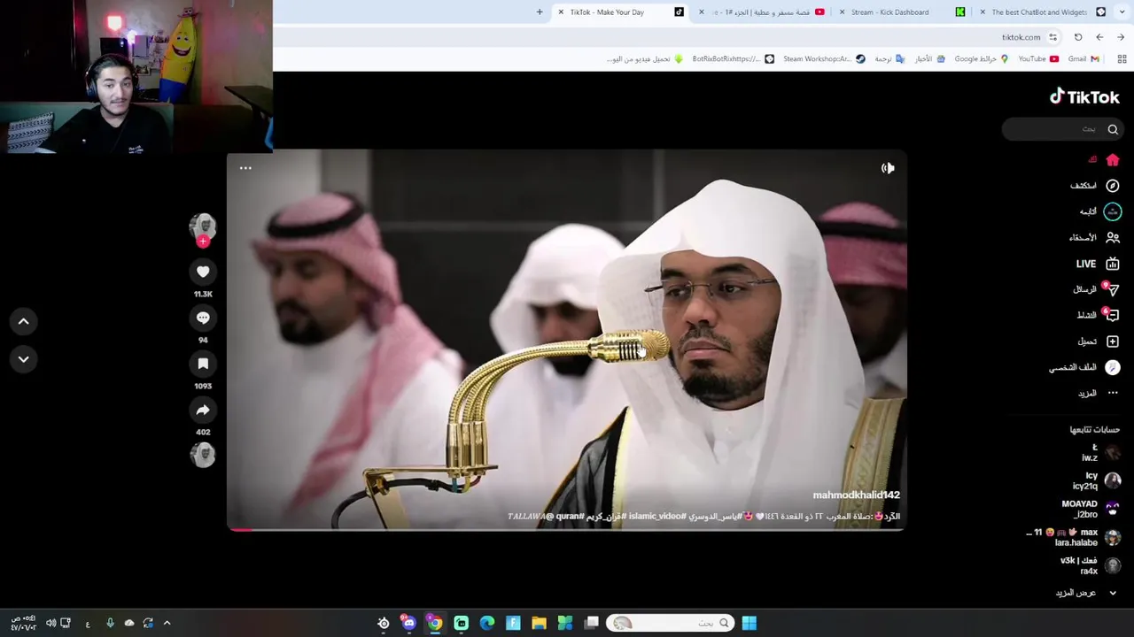Open the apps grid icon on bookmarks bar
This screenshot has width=1134, height=637.
pyautogui.click(x=1122, y=58)
